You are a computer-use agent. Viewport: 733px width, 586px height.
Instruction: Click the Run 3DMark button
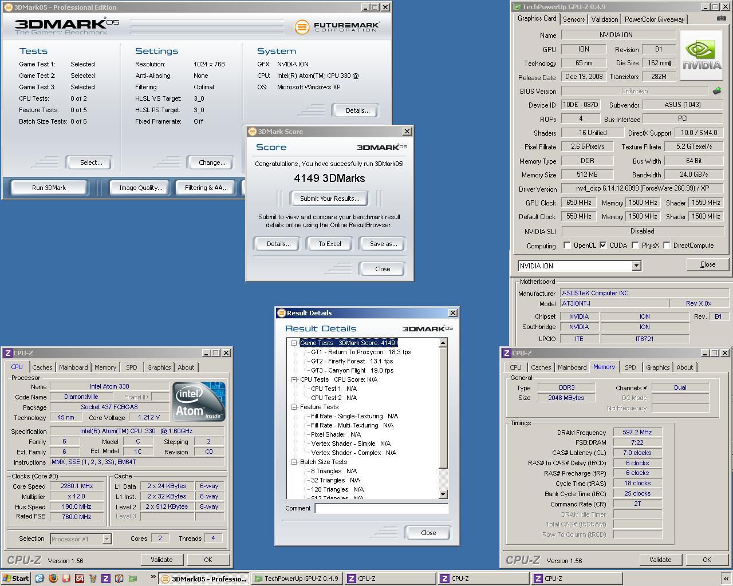click(x=49, y=188)
